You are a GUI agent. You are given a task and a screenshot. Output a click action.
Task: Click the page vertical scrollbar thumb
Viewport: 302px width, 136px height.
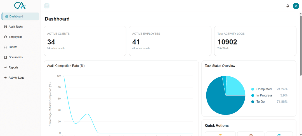pos(301,45)
